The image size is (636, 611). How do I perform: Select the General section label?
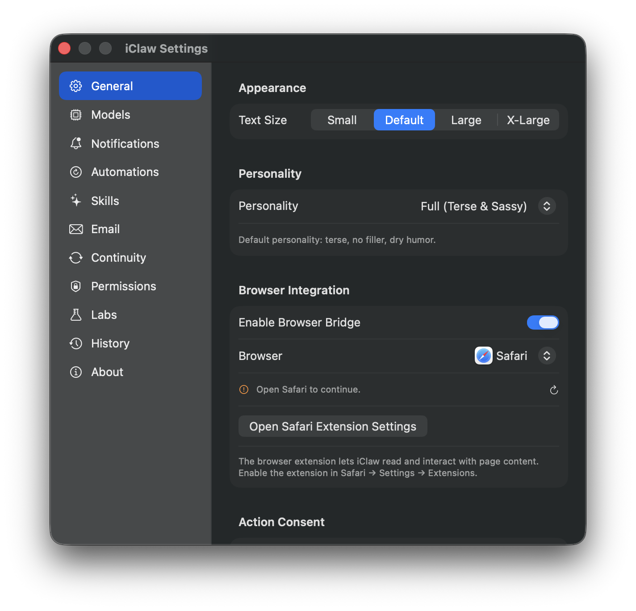point(112,86)
